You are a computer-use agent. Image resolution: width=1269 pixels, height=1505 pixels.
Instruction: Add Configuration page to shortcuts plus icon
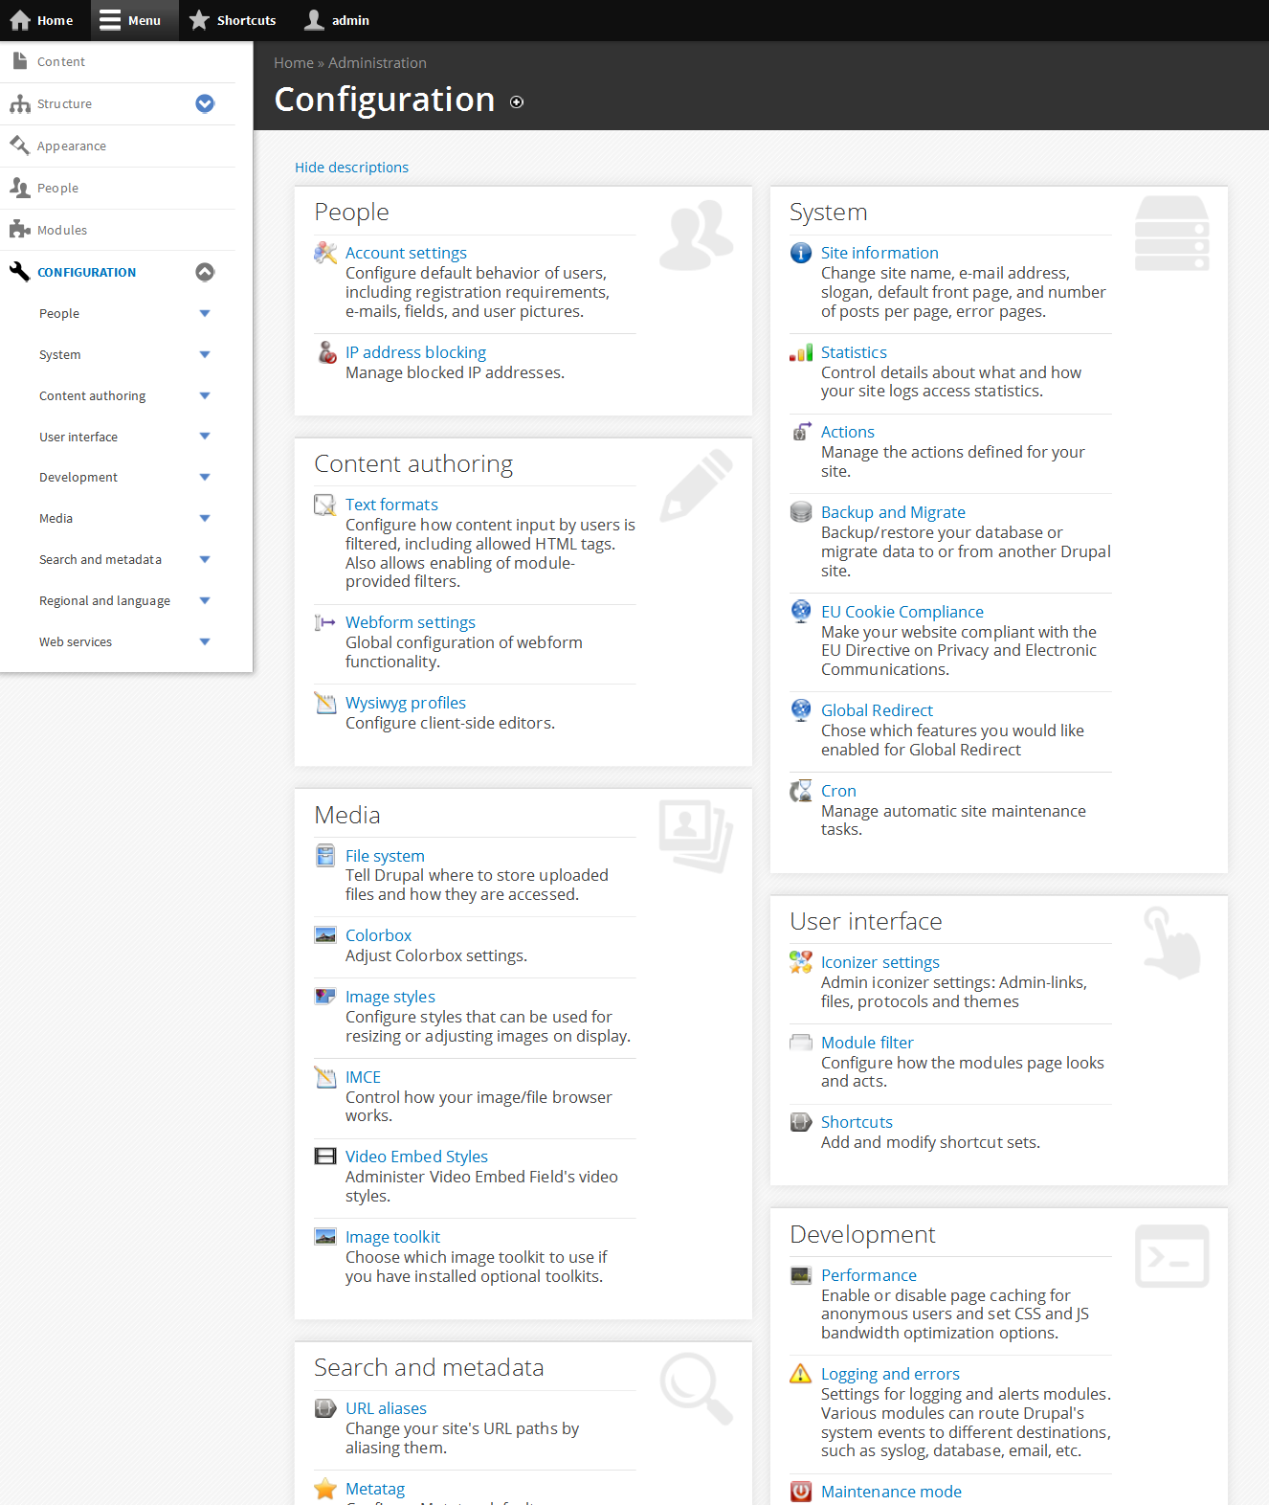(x=517, y=102)
